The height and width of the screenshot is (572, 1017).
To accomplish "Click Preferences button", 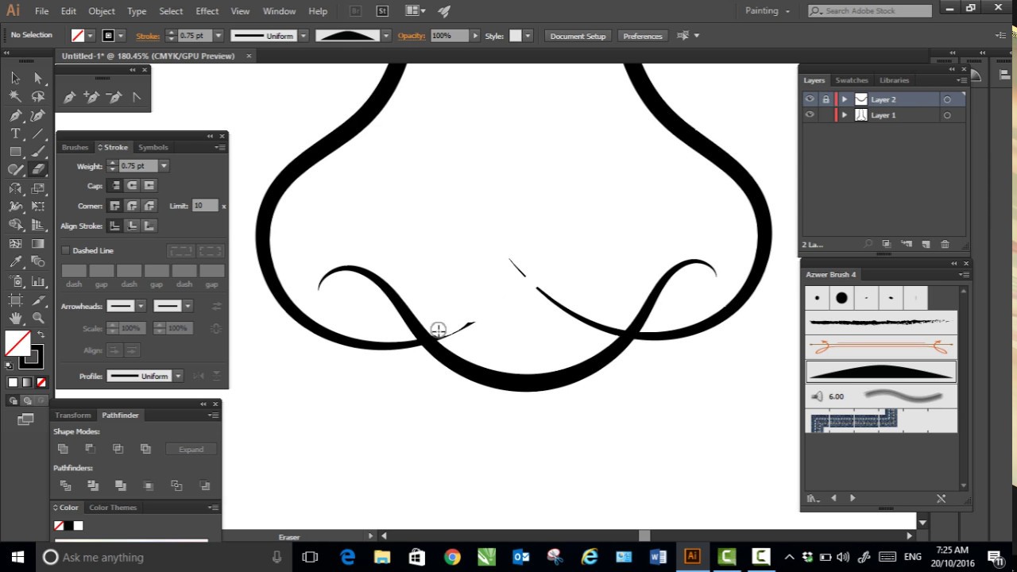I will point(643,36).
